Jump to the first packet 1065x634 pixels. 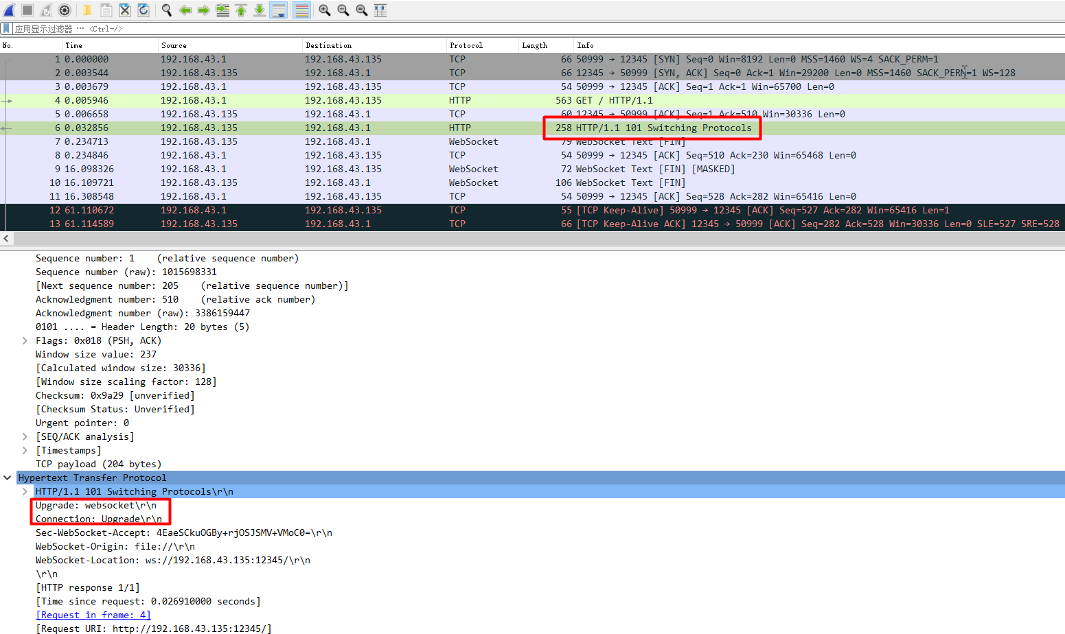240,10
